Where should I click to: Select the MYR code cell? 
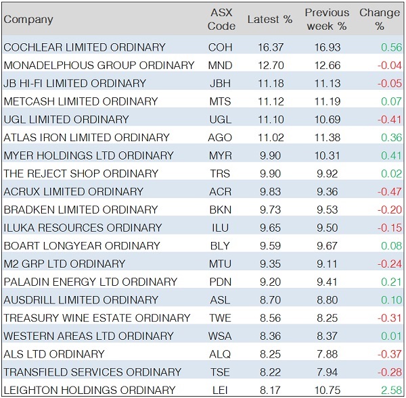tap(221, 155)
